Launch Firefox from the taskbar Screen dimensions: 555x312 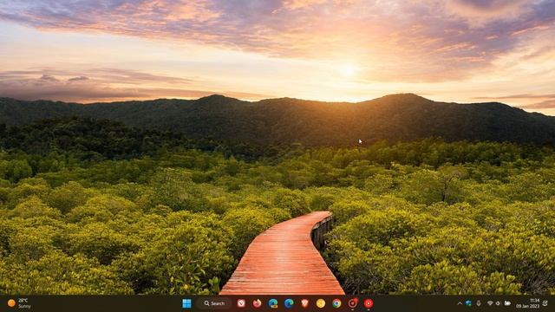click(258, 303)
